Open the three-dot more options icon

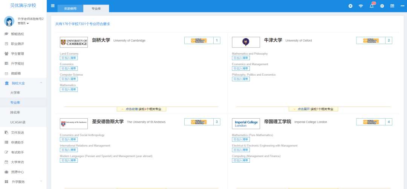coord(402,6)
